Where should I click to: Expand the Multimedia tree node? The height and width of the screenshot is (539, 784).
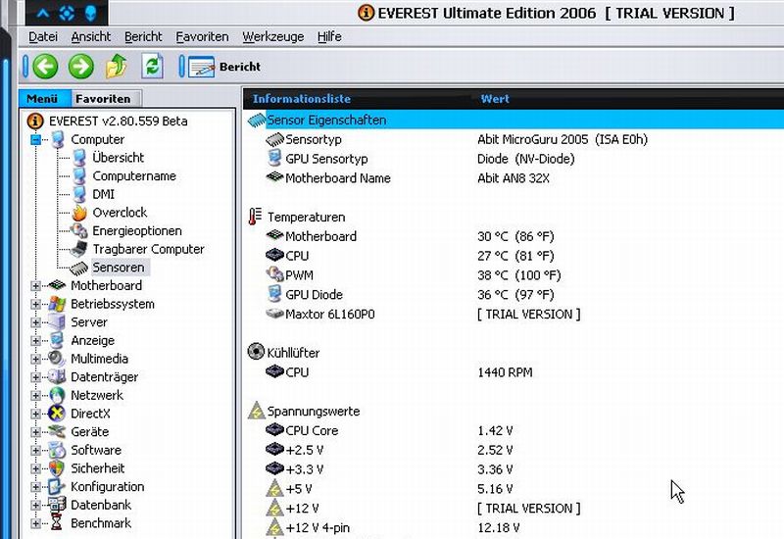coord(35,359)
